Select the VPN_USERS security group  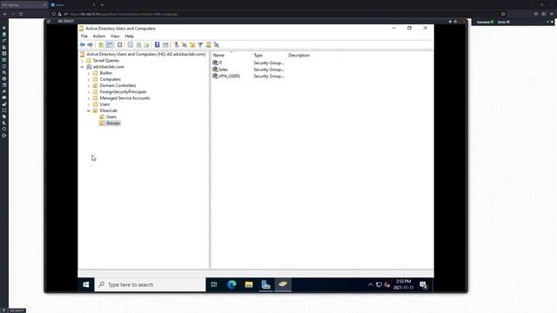tap(226, 77)
